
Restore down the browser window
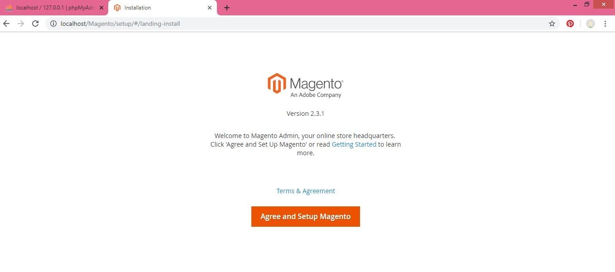coord(587,5)
